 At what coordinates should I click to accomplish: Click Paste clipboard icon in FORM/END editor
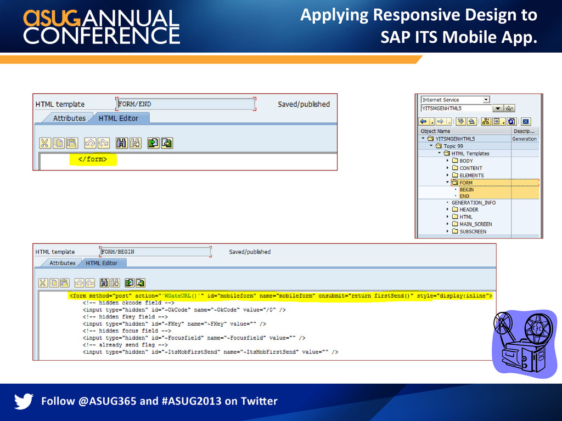(x=72, y=143)
